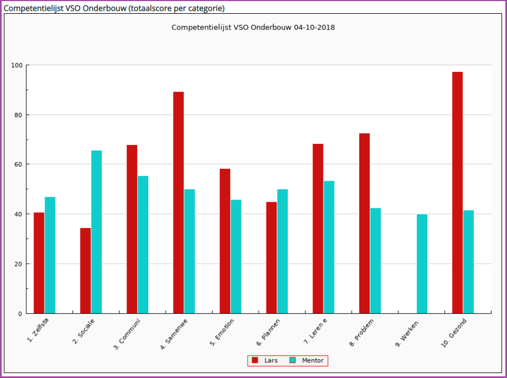Click the '100' y-axis value label
The width and height of the screenshot is (507, 378).
pyautogui.click(x=16, y=65)
